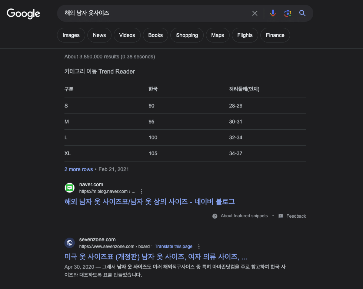Click the magnifying glass search icon

(x=302, y=13)
